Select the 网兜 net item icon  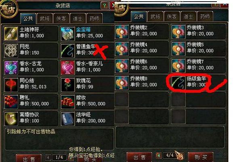(11, 51)
